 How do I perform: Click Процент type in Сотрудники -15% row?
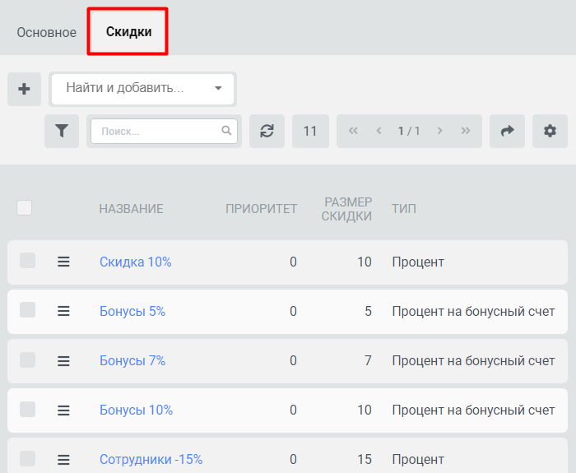[x=418, y=459]
